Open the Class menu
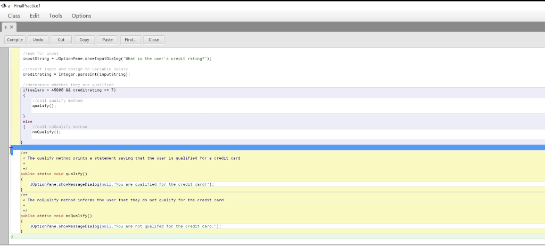This screenshot has width=545, height=246. (14, 15)
